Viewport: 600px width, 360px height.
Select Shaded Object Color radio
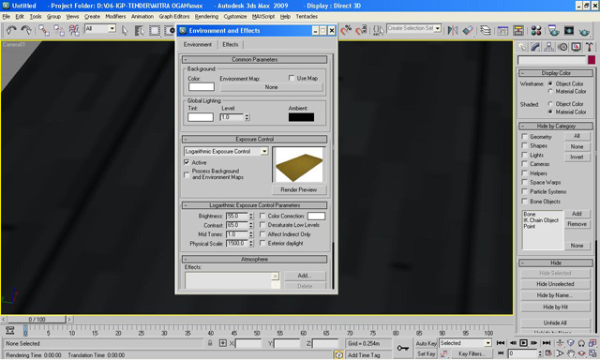(x=550, y=104)
